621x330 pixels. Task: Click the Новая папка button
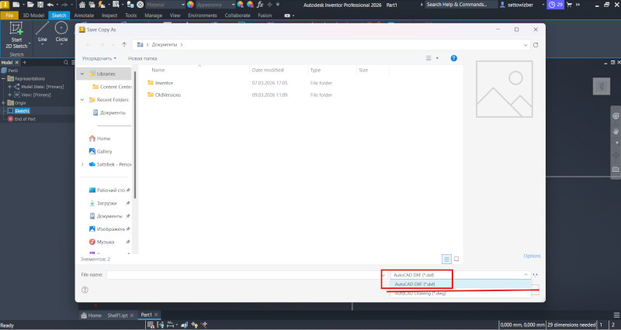[x=143, y=59]
